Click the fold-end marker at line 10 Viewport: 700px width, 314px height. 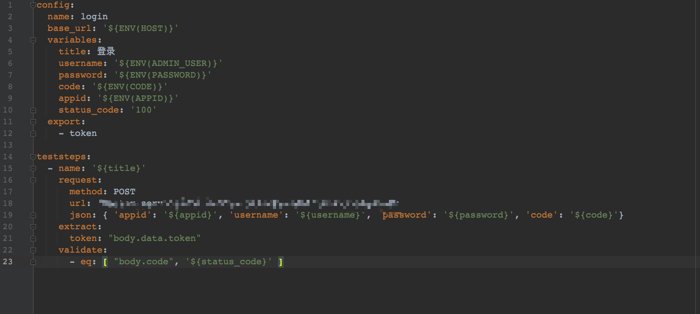33,110
